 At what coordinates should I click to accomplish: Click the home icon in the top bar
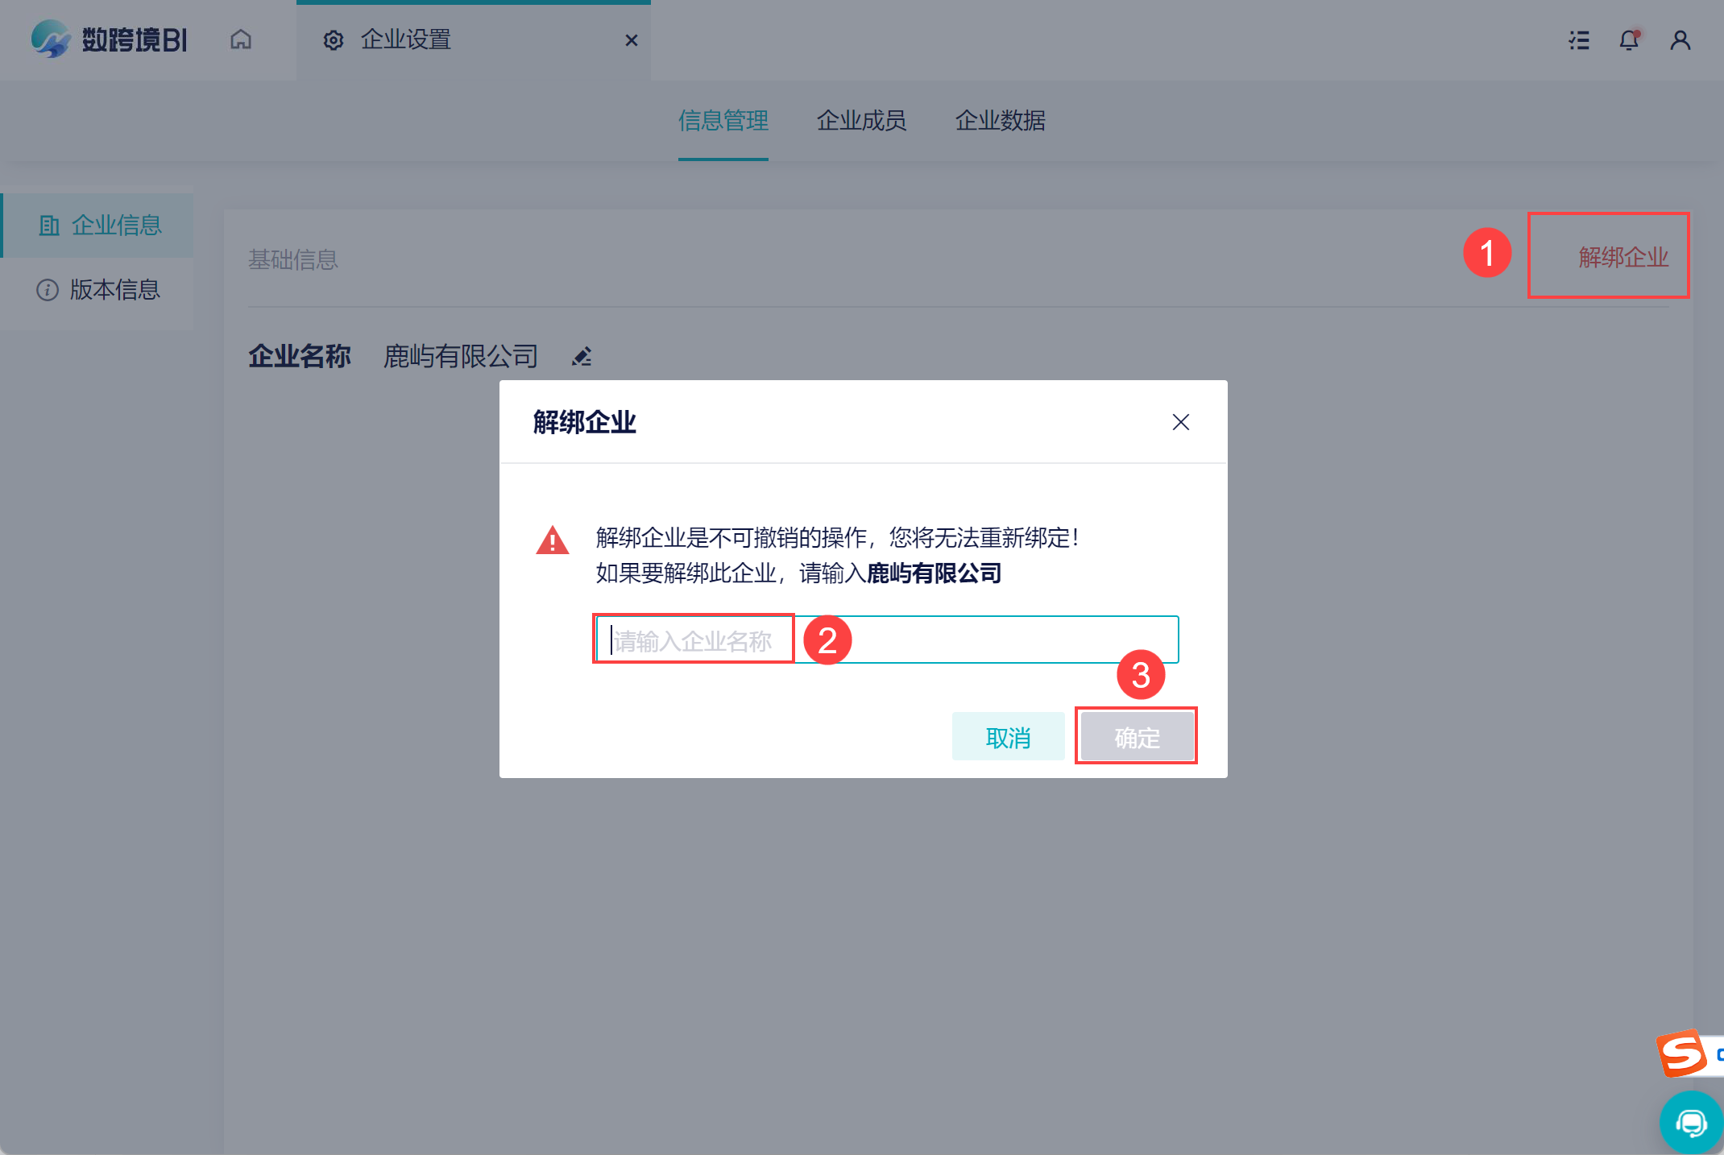[241, 39]
